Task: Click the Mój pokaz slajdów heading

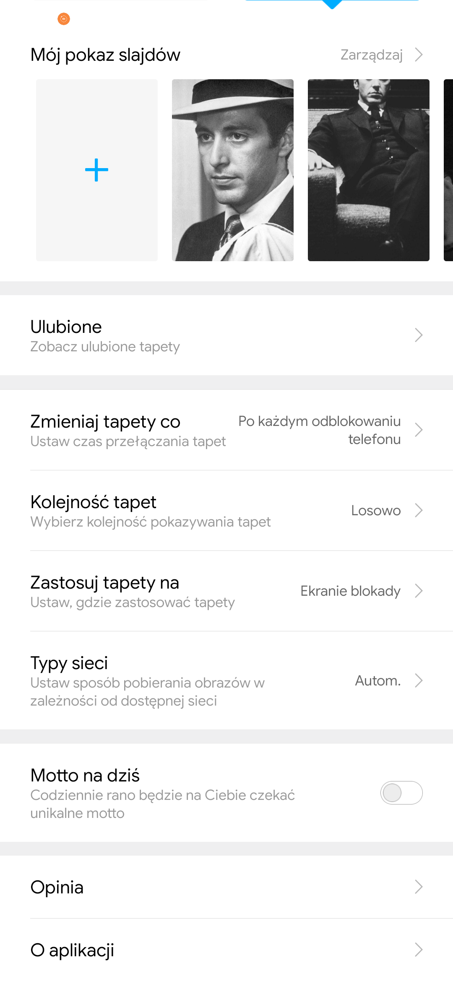Action: [x=105, y=55]
